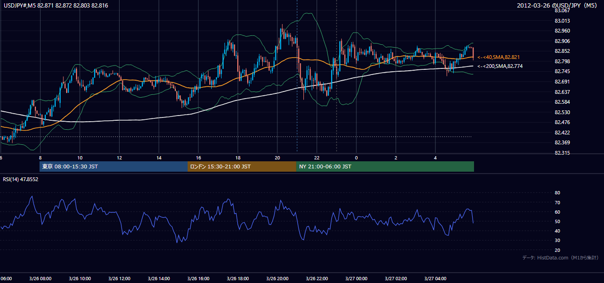Click the 82.745 price axis label
The width and height of the screenshot is (604, 283).
tap(561, 71)
